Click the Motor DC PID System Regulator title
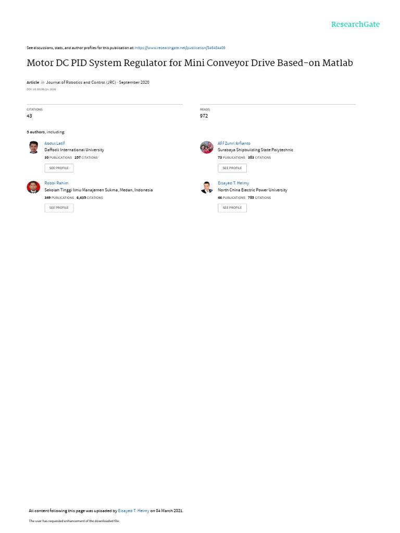400x533 pixels. click(x=190, y=63)
